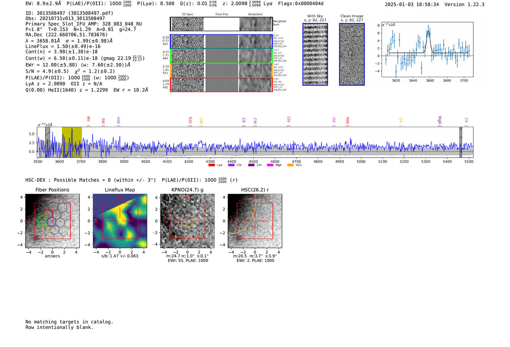This screenshot has width=510, height=347.
Task: Click the blue fiber circle in Fiber Positions
Action: click(x=51, y=221)
